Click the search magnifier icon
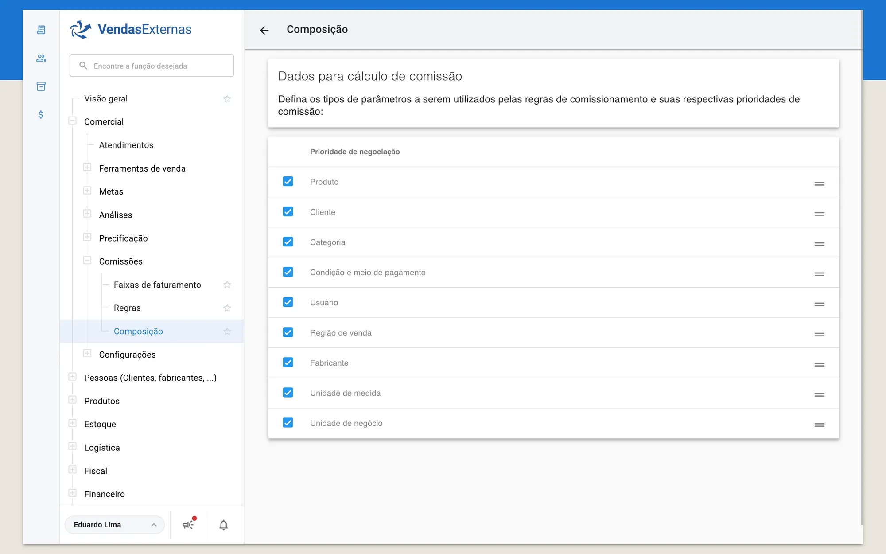Viewport: 886px width, 554px height. tap(83, 66)
